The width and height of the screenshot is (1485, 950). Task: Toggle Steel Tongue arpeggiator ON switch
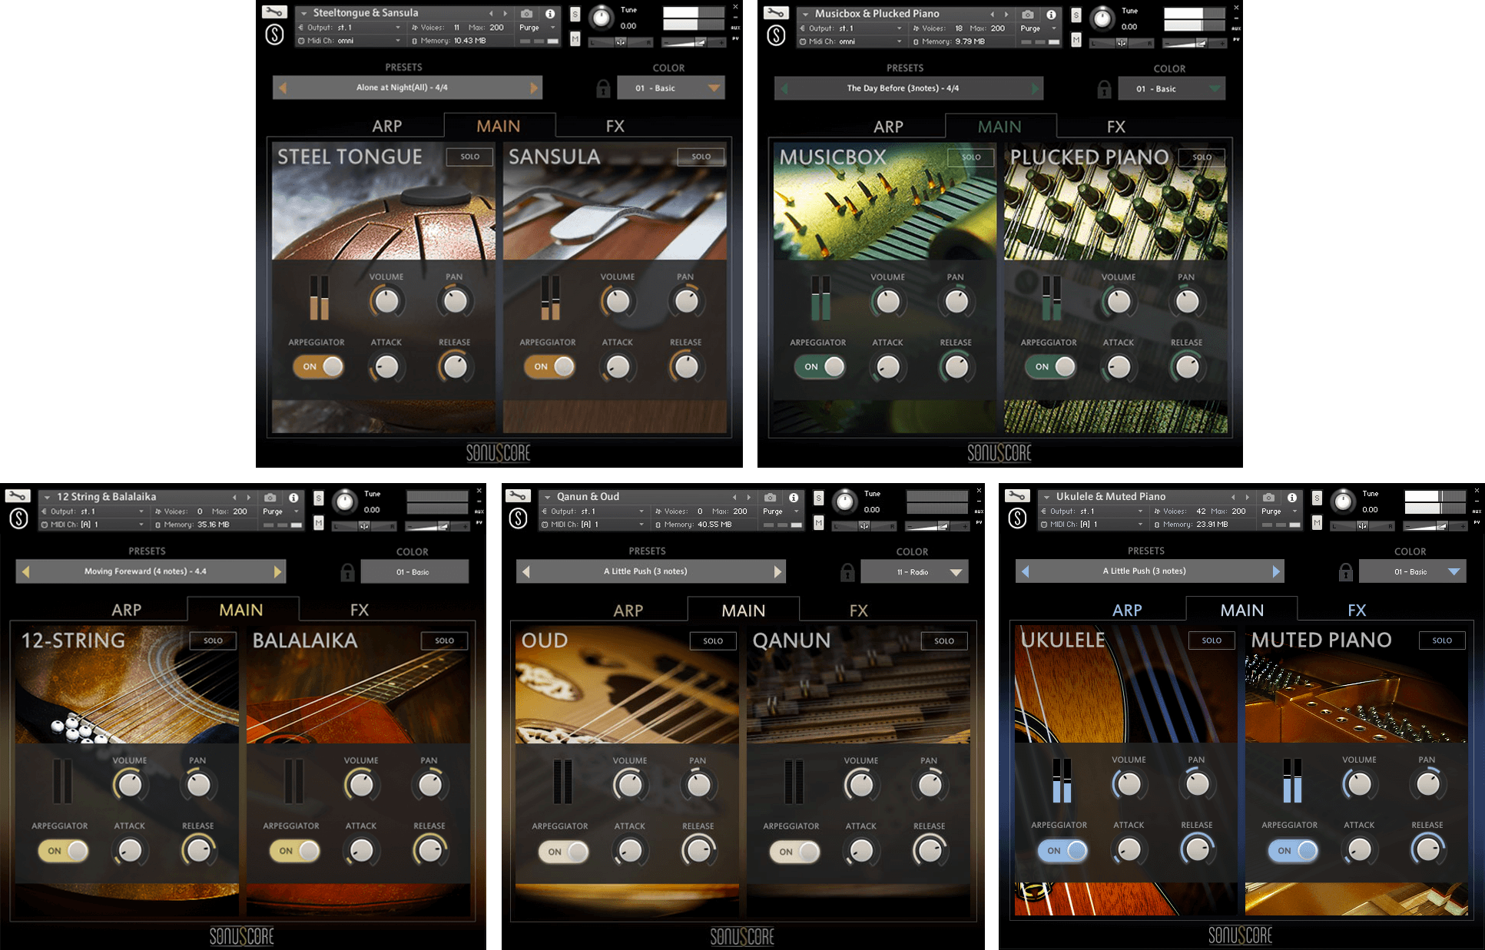pos(318,366)
